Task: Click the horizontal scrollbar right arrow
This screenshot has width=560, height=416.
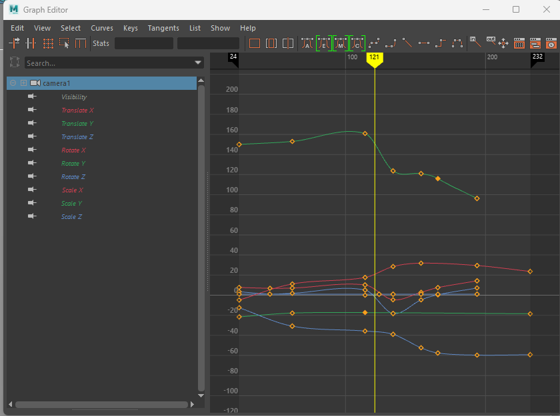Action: coord(192,404)
